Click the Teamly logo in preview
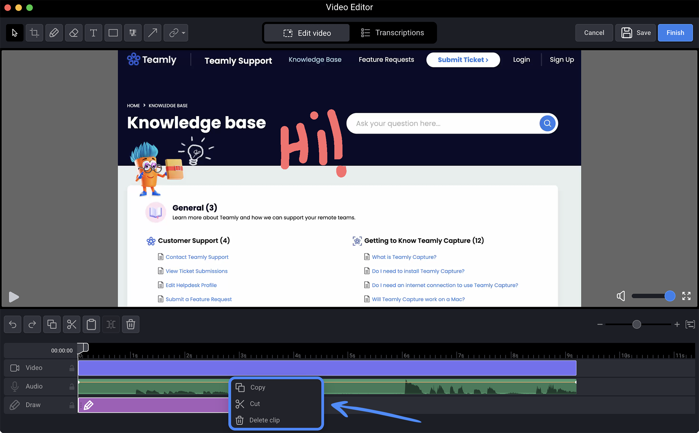This screenshot has height=433, width=699. pos(152,59)
